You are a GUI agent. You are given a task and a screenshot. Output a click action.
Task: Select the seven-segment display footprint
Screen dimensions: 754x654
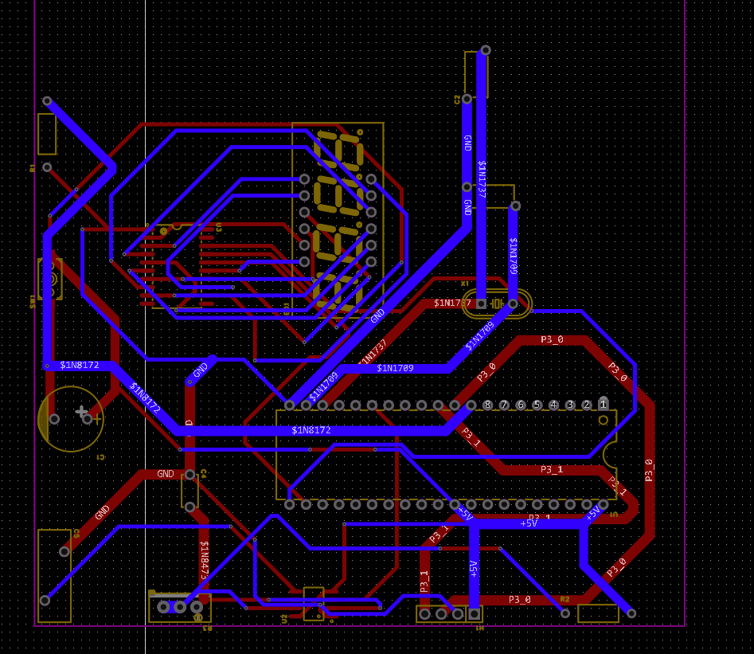(x=338, y=219)
